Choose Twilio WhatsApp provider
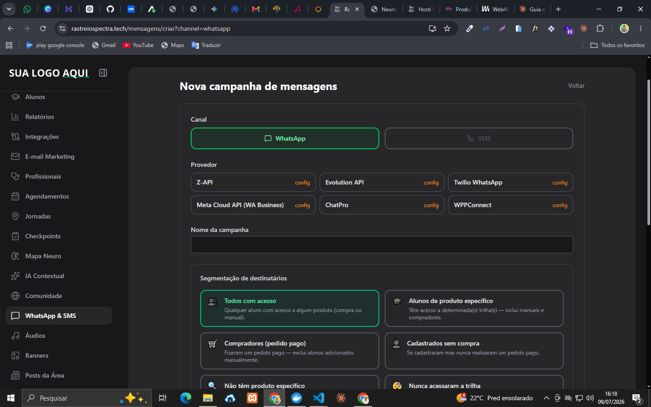The width and height of the screenshot is (651, 407). 510,182
